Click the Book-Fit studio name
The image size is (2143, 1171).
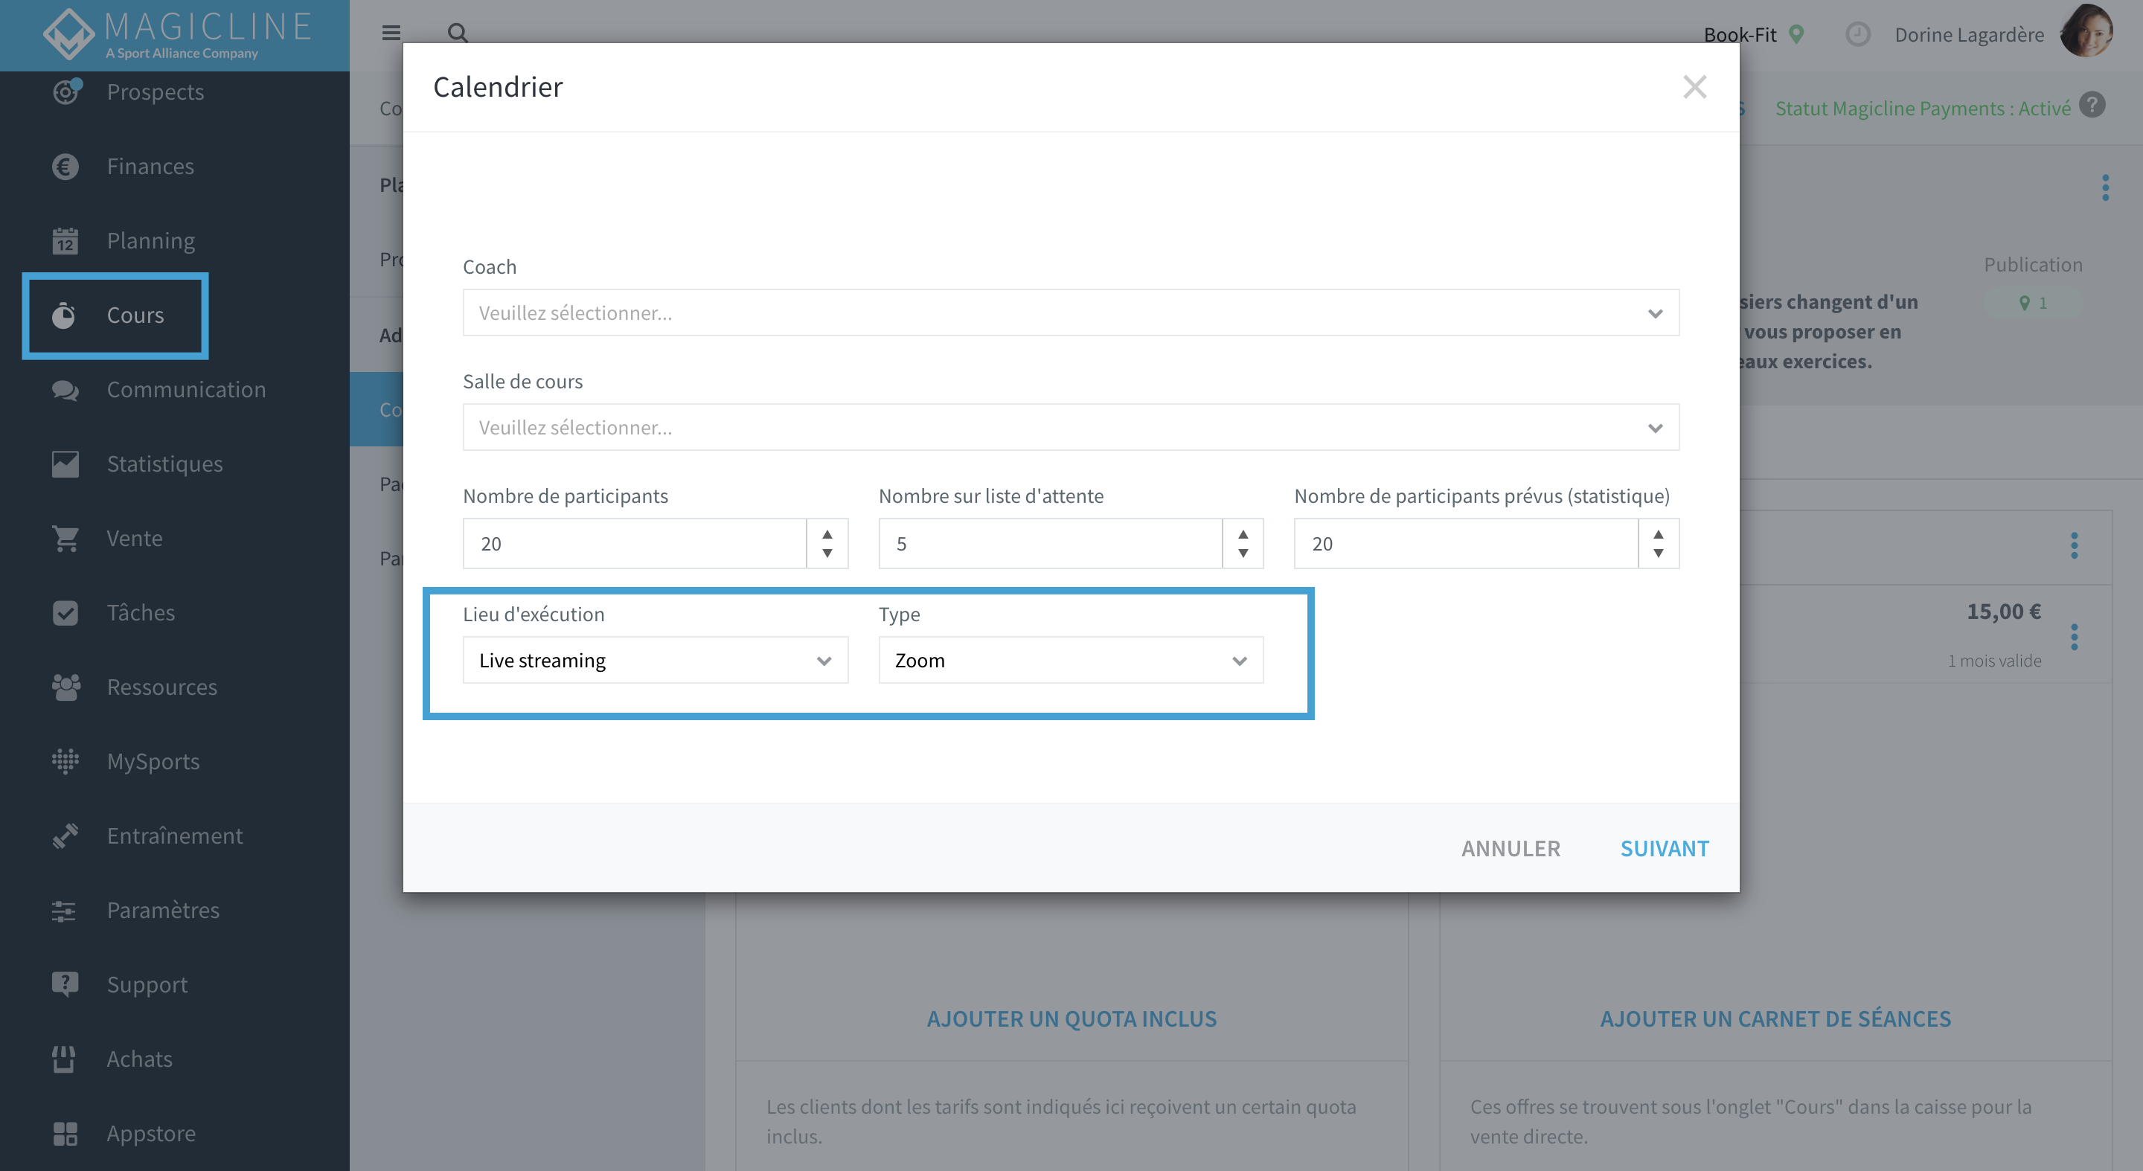[x=1740, y=34]
